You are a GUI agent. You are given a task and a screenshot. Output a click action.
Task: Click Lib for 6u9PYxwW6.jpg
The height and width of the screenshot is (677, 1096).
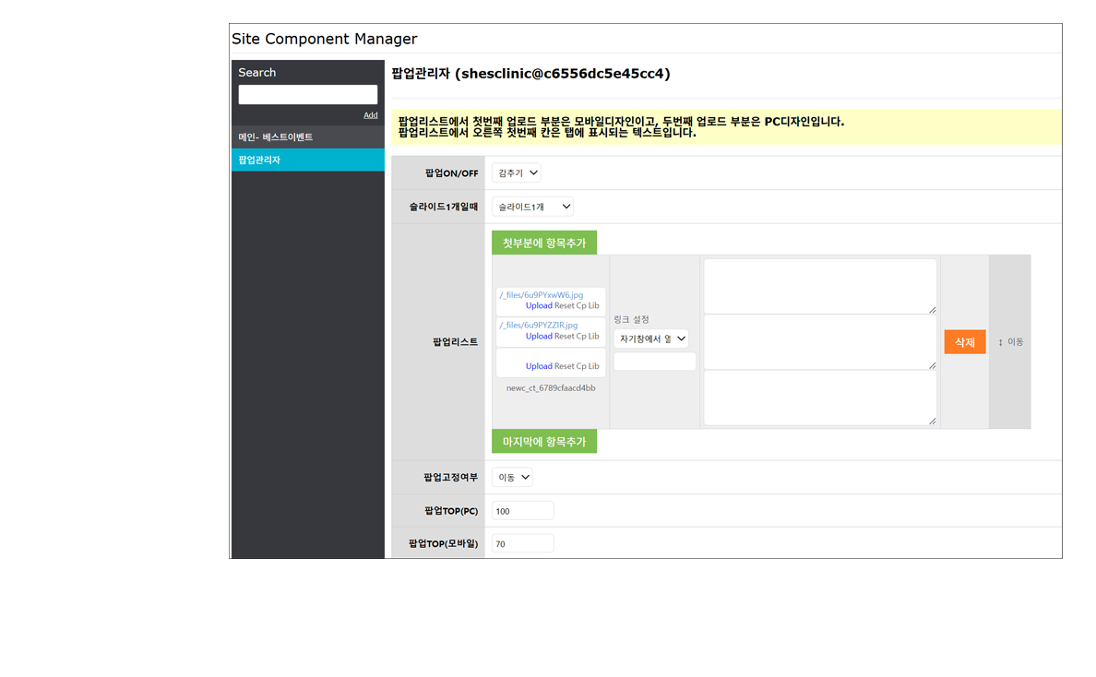pos(593,305)
